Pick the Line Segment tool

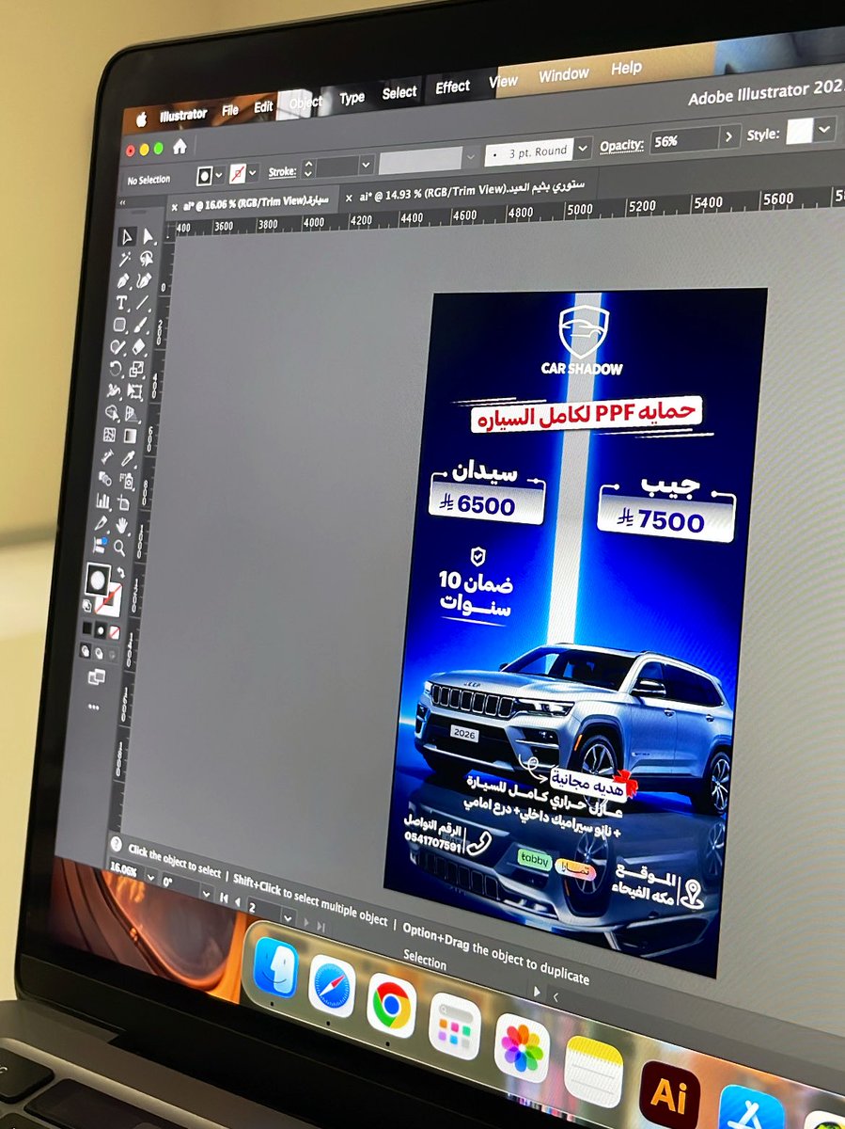coord(142,304)
